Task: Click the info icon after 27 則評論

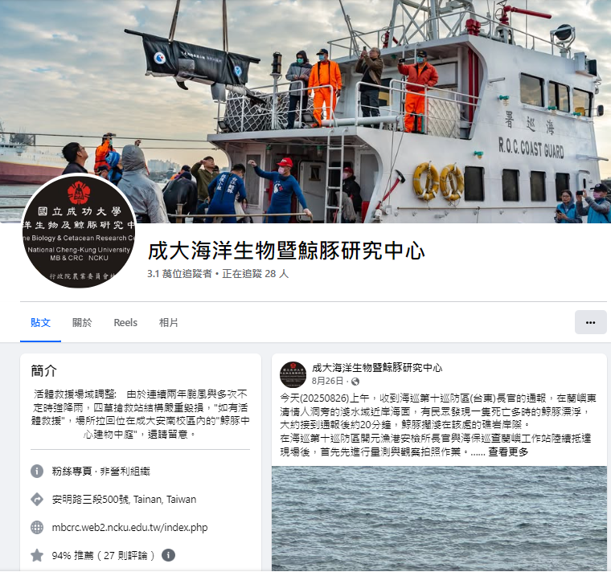Action: click(168, 555)
